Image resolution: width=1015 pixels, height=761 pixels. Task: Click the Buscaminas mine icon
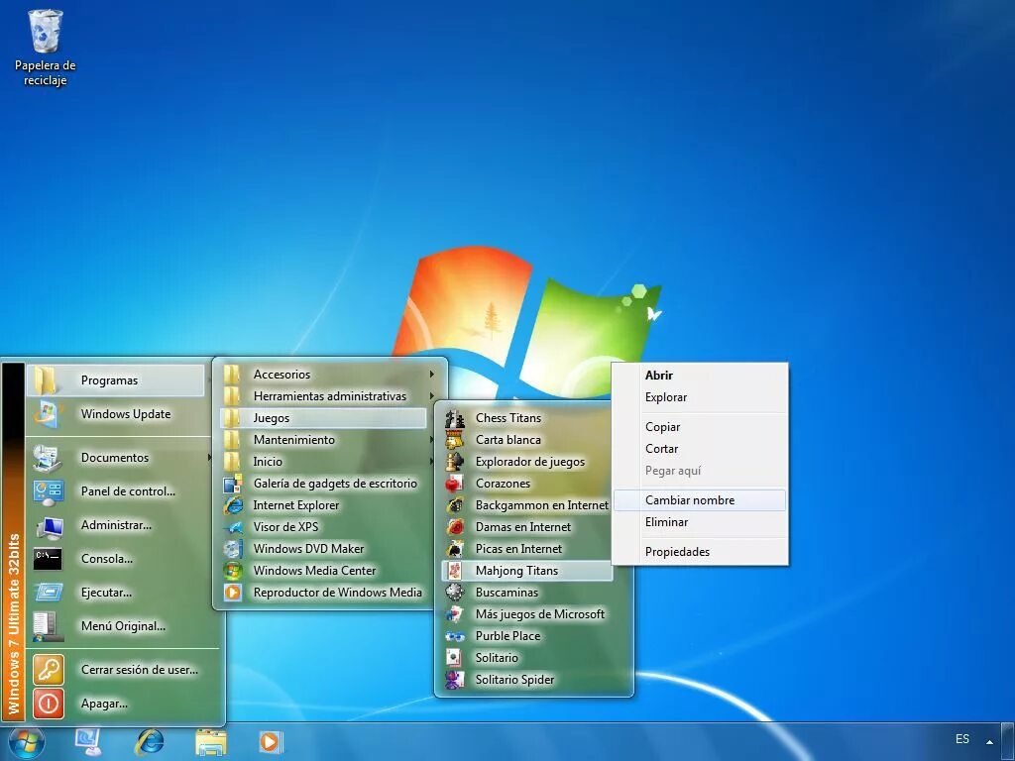tap(454, 593)
